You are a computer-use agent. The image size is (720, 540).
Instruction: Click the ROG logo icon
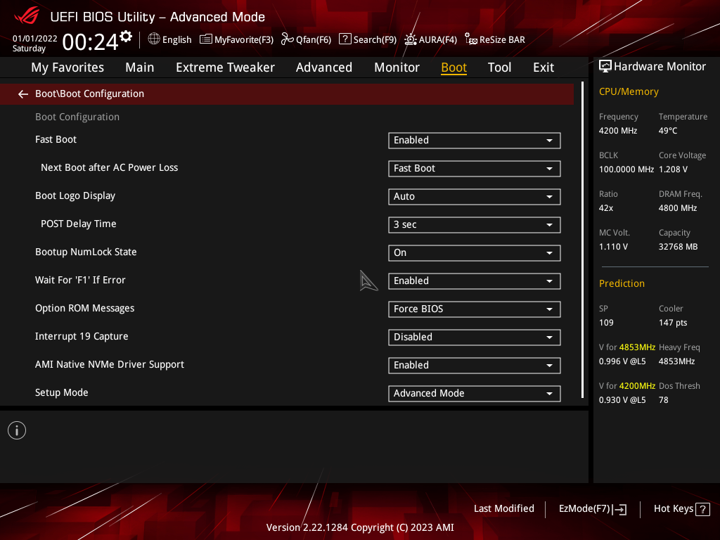tap(27, 16)
